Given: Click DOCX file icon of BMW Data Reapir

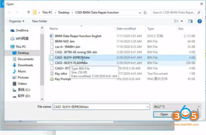Looking at the screenshot, I should (52, 36).
